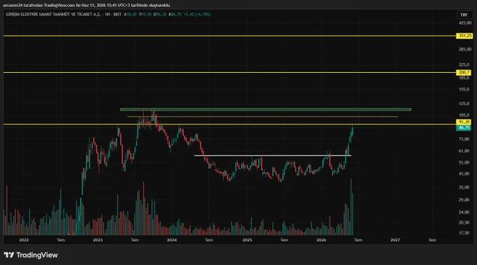
Task: Click the 24,00 price axis value
Action: pos(464,212)
